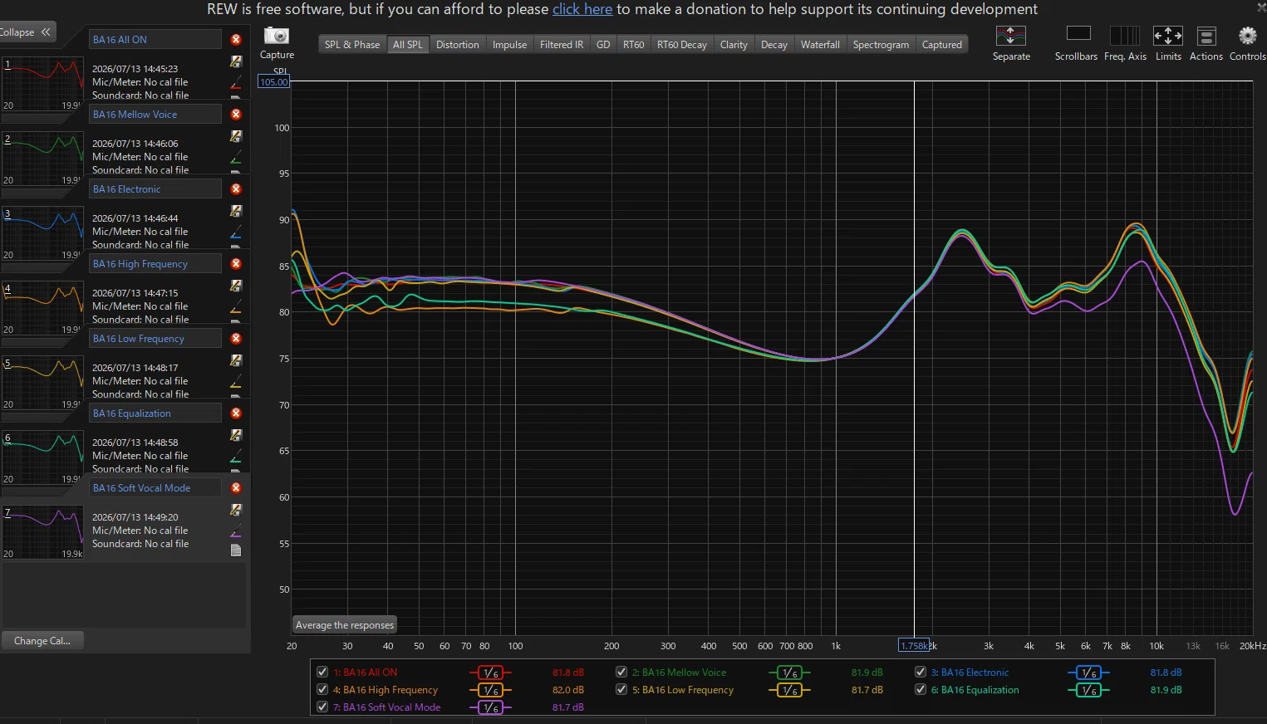Open notes icon for BA16 Soft Vocal Mode
This screenshot has height=724, width=1267.
point(236,510)
